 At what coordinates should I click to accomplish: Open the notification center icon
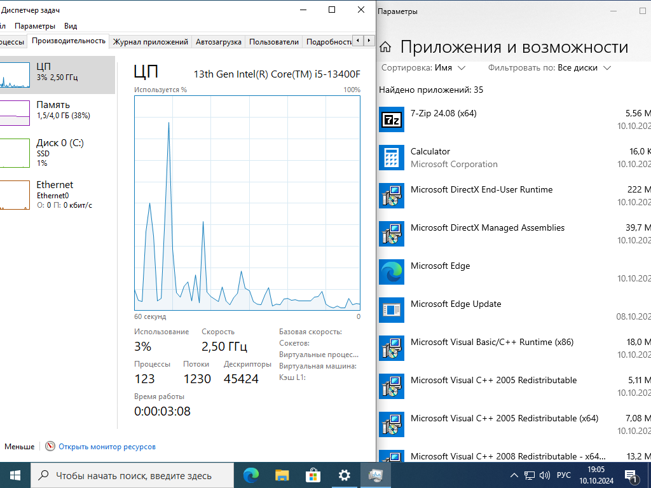[x=630, y=475]
